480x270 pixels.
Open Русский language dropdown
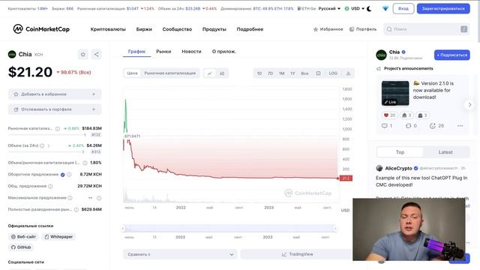(329, 8)
